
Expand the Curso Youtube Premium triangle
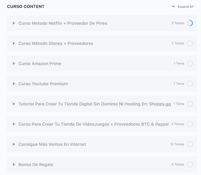[14, 84]
